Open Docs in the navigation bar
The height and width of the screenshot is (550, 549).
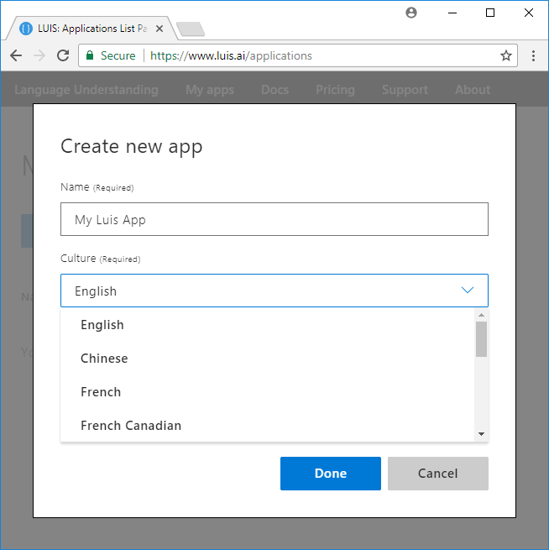(274, 90)
